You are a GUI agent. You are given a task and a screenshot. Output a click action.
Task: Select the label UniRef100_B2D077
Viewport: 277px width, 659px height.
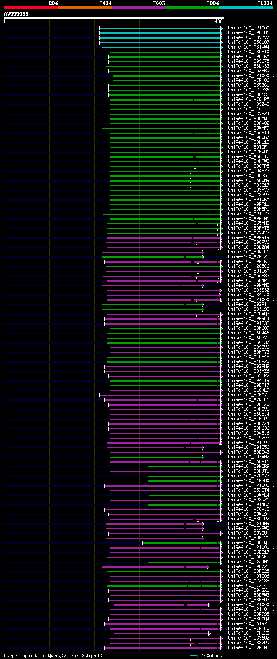pyautogui.click(x=248, y=476)
